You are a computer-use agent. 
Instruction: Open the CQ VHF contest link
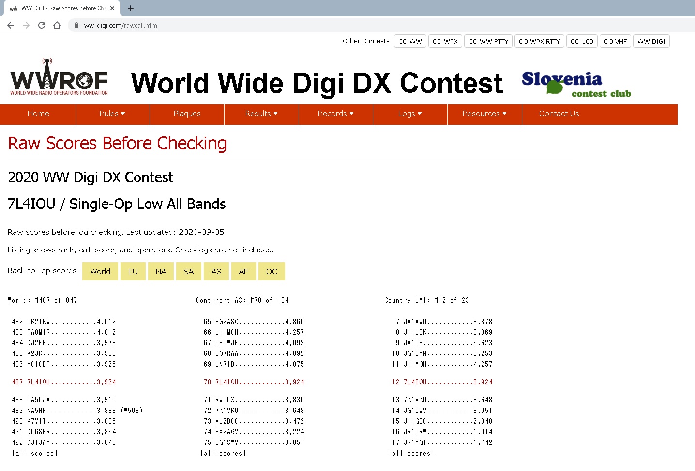coord(615,41)
